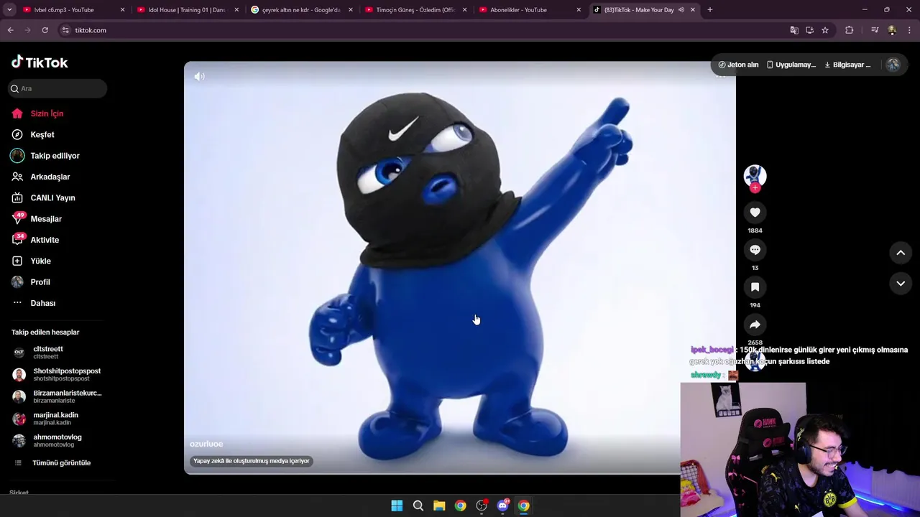Open a new browser tab
Screen dimensions: 920x517
tap(709, 10)
